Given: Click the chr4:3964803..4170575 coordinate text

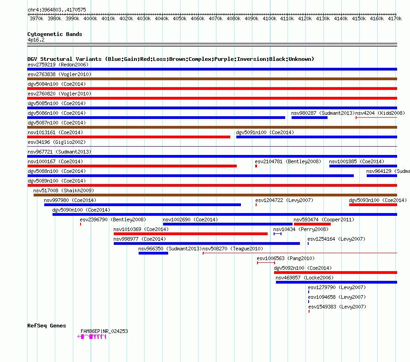Looking at the screenshot, I should 57,10.
